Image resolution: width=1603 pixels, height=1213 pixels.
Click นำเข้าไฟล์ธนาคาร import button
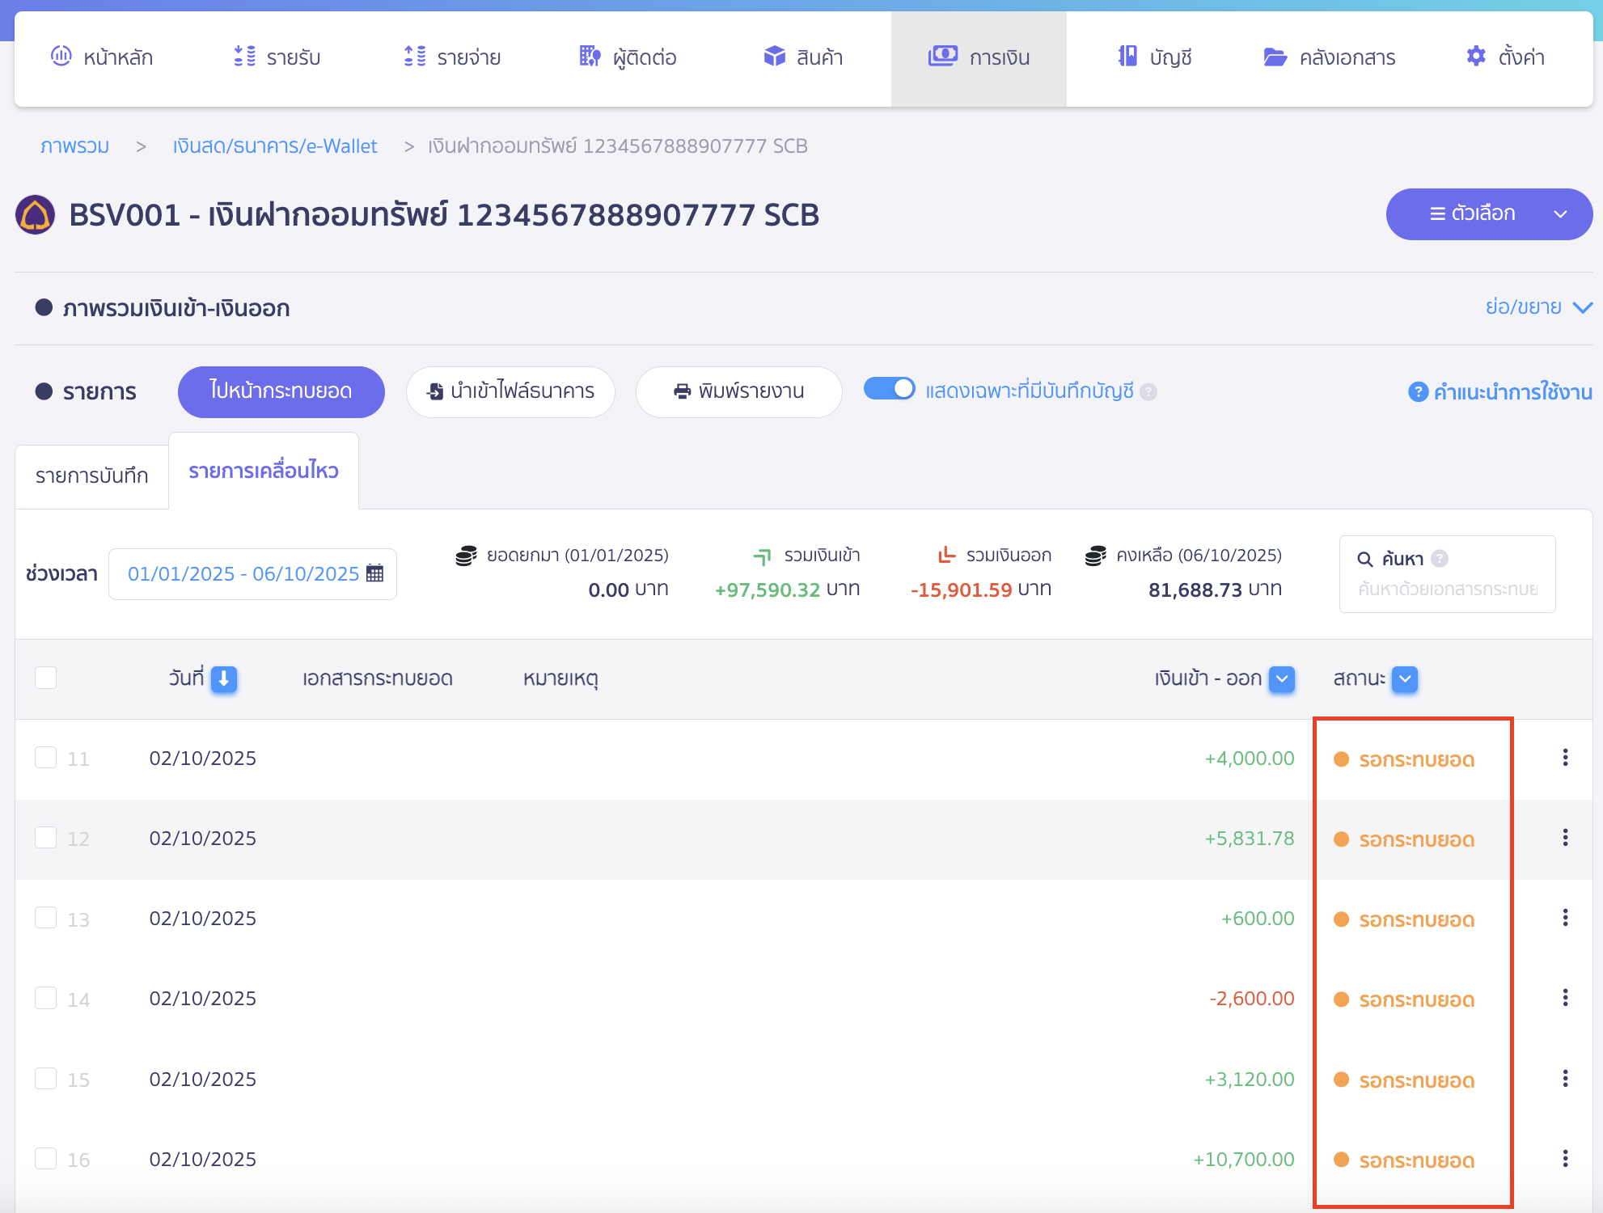pos(510,391)
